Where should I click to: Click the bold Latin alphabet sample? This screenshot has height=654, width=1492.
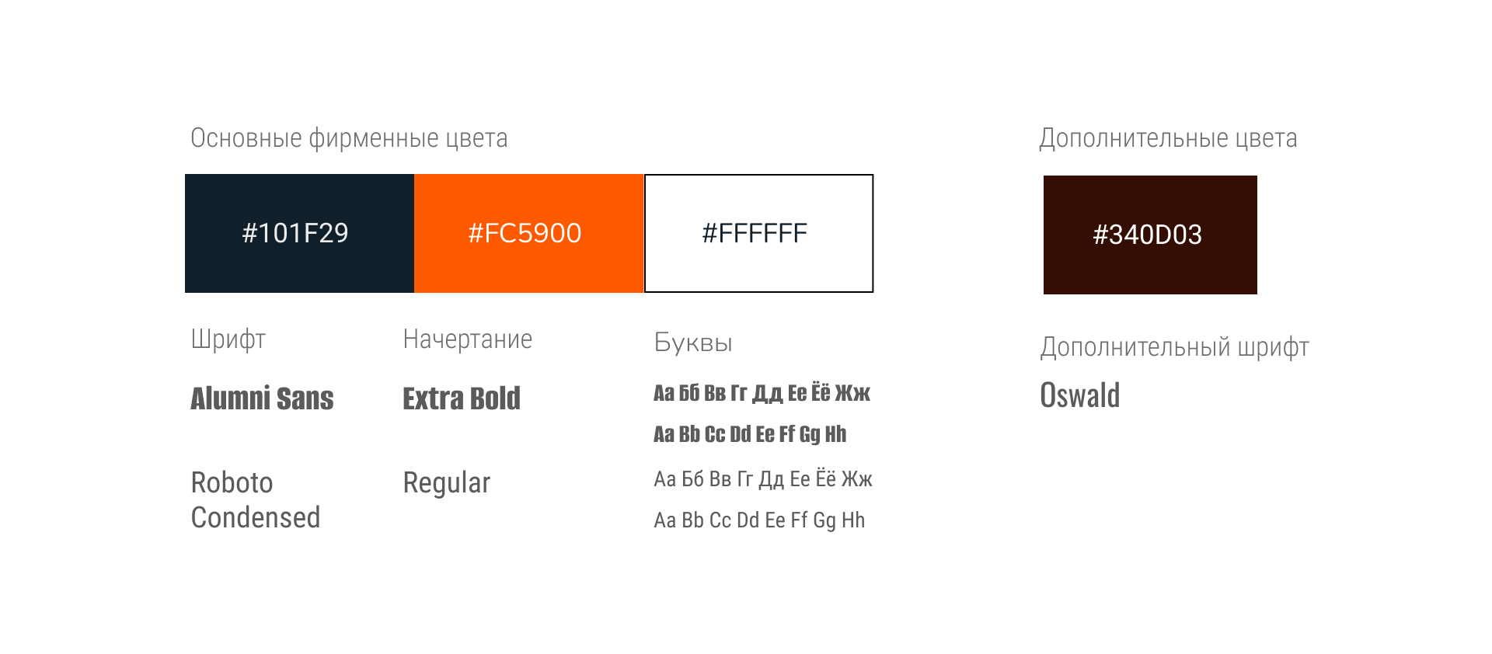tap(750, 434)
